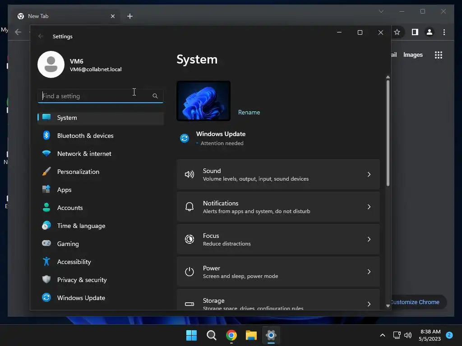Click Images link in Chrome
462x346 pixels.
click(413, 55)
